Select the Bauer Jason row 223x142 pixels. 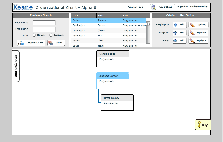coord(109,45)
